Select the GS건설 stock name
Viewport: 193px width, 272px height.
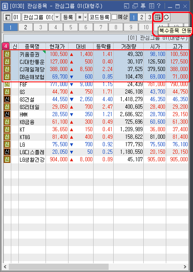pyautogui.click(x=27, y=99)
